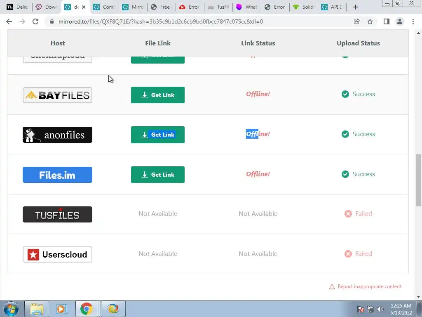
Task: Click Get Link for BayFiles
Action: coord(158,95)
